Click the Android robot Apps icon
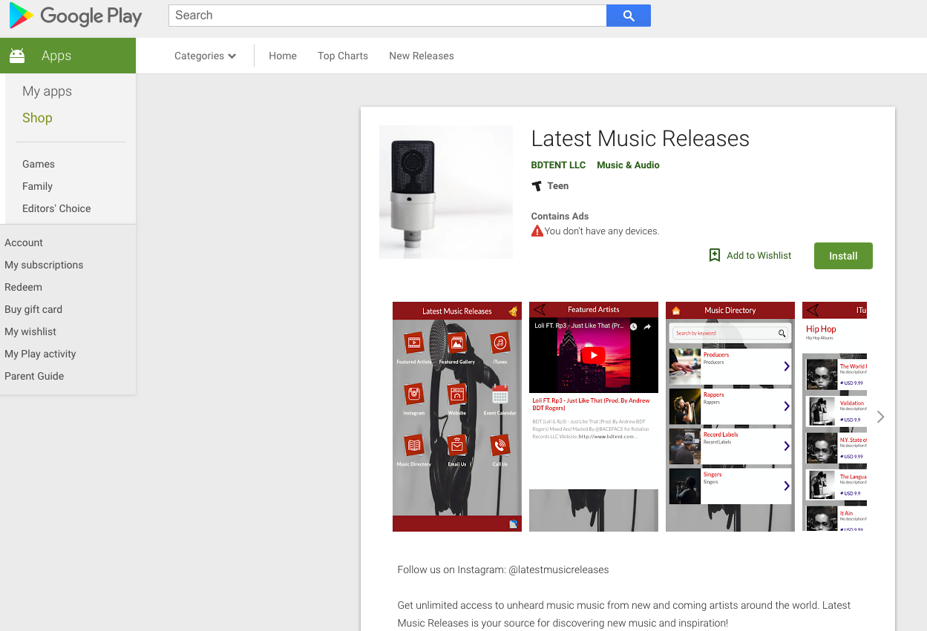The width and height of the screenshot is (927, 631). tap(17, 56)
